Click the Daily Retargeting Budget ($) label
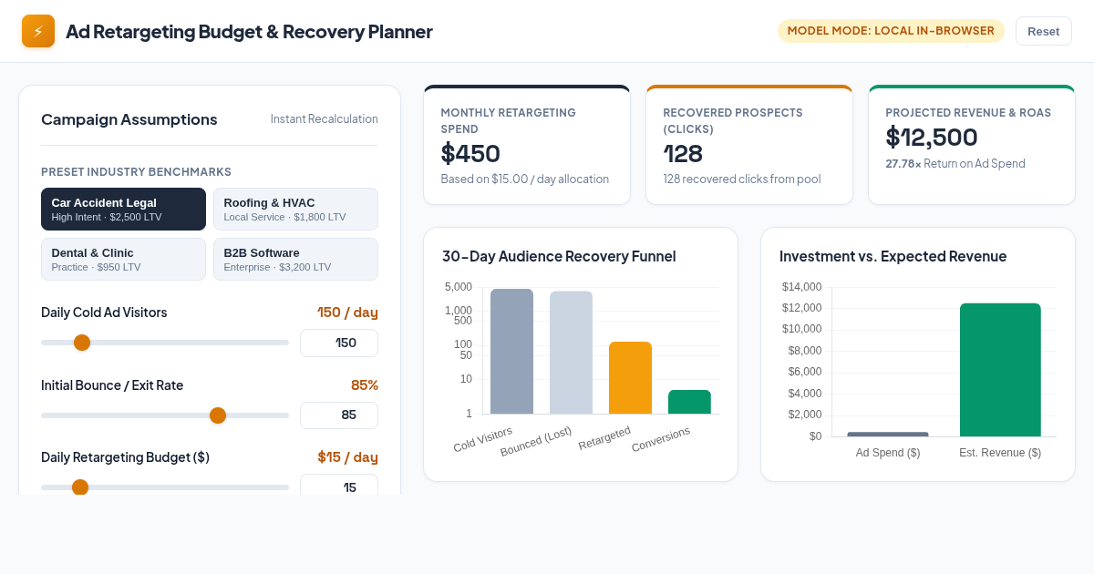1094x574 pixels. click(x=125, y=456)
